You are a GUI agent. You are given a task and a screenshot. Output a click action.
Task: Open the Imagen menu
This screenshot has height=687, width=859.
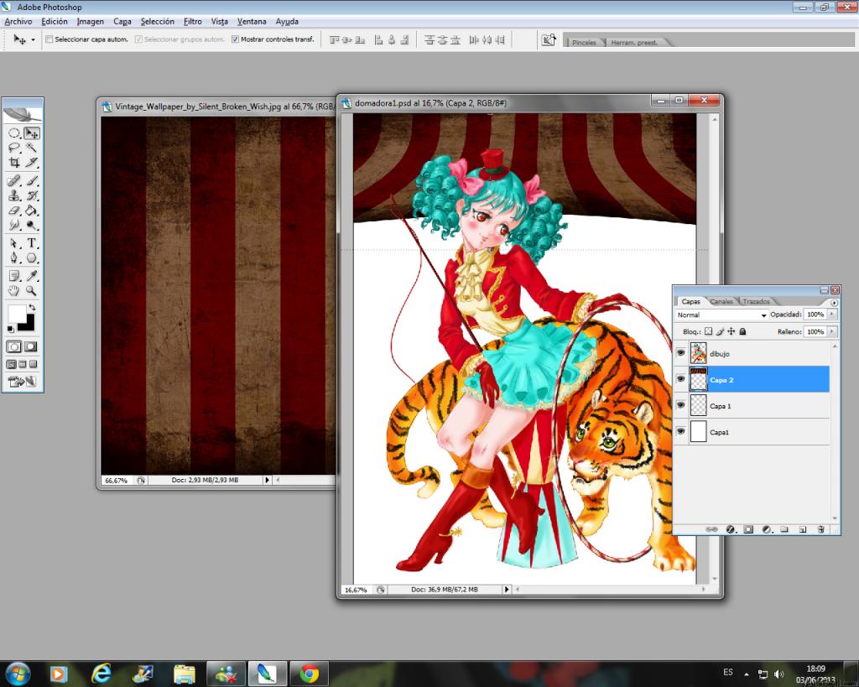click(91, 21)
